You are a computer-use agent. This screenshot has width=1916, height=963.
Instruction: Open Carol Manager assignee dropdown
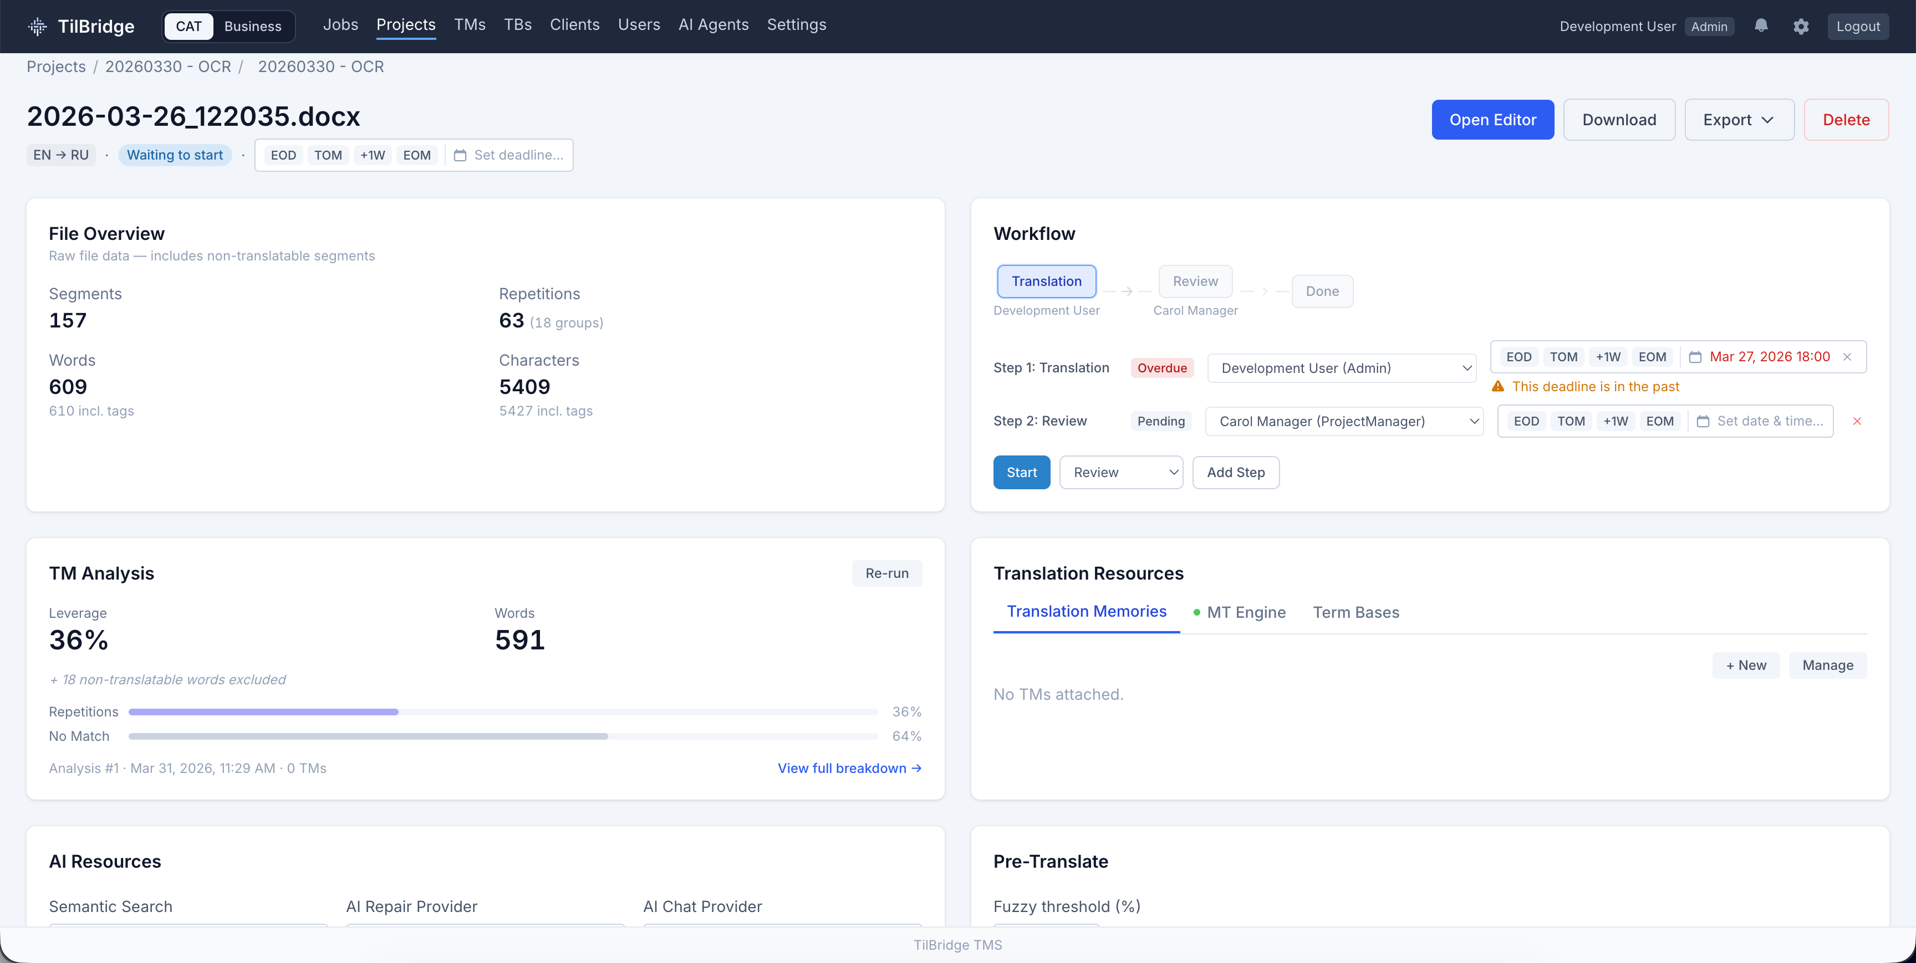[x=1344, y=421]
